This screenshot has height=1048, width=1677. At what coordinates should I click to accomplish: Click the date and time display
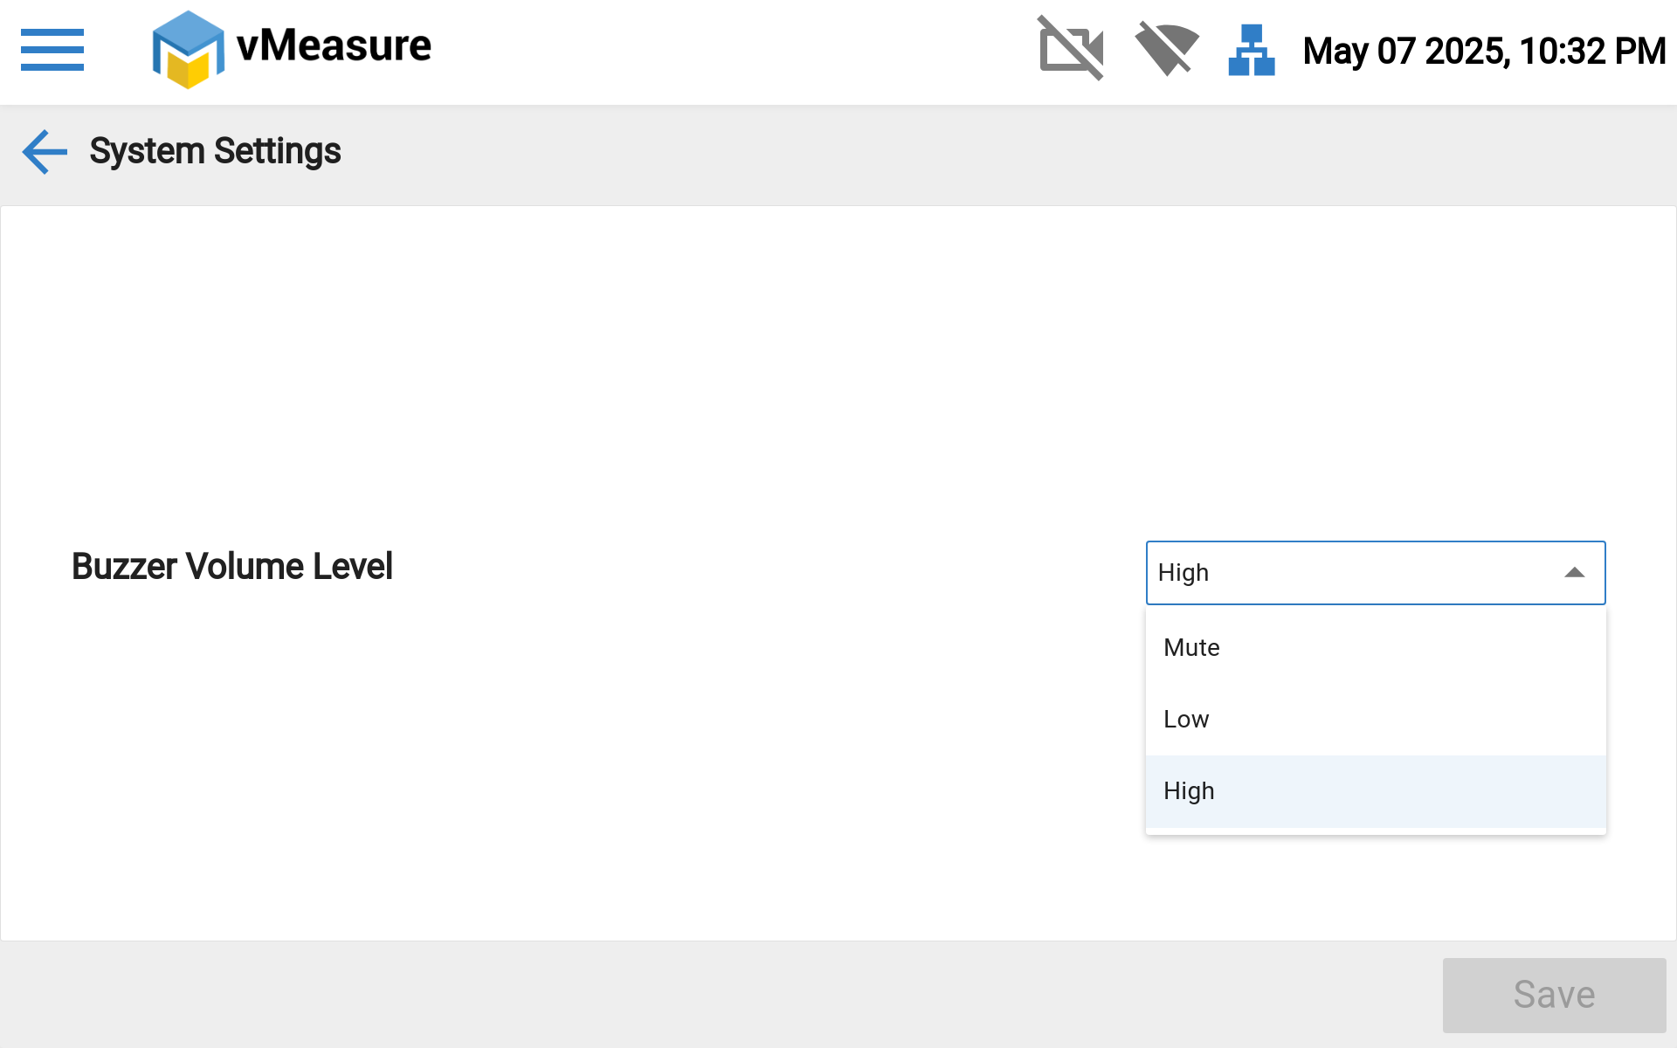tap(1484, 51)
